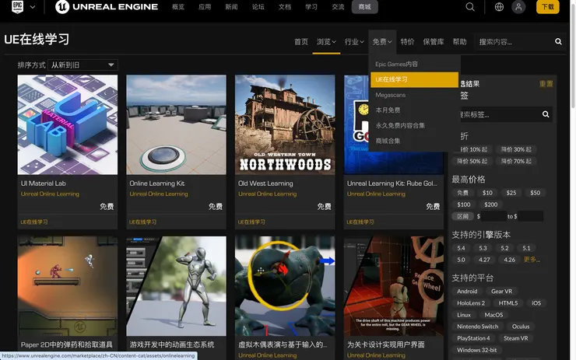Open the top bar search magnifier
The height and width of the screenshot is (360, 576).
470,6
